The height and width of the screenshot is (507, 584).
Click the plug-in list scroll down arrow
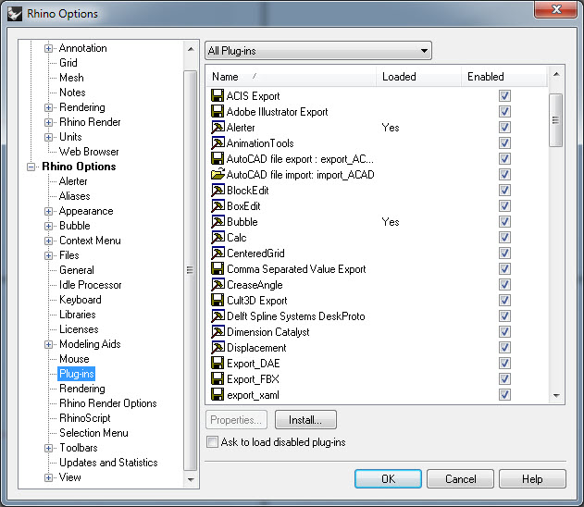(x=556, y=396)
